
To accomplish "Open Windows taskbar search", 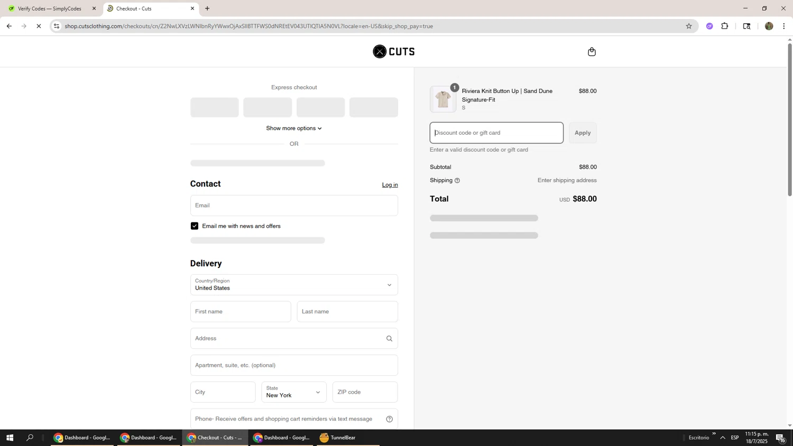I will (x=30, y=438).
